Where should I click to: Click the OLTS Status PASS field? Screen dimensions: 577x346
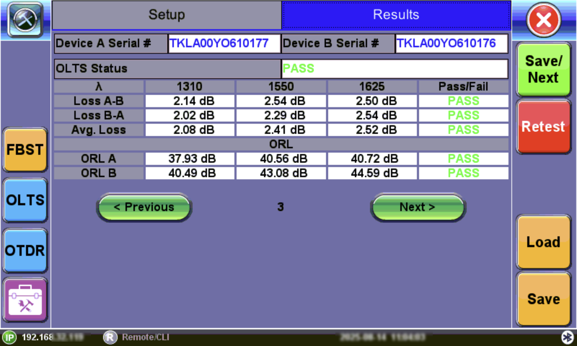pos(394,69)
